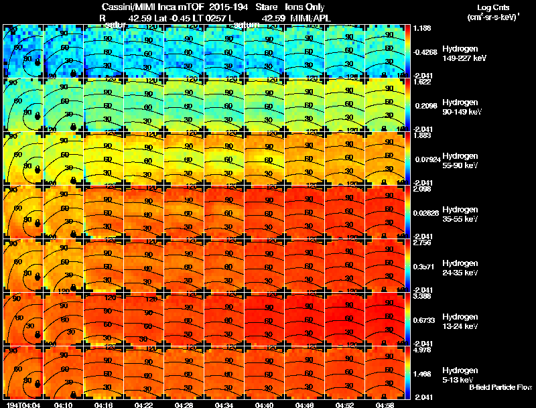Click the 'Hydrogen 5-13 keV' row label

[460, 375]
